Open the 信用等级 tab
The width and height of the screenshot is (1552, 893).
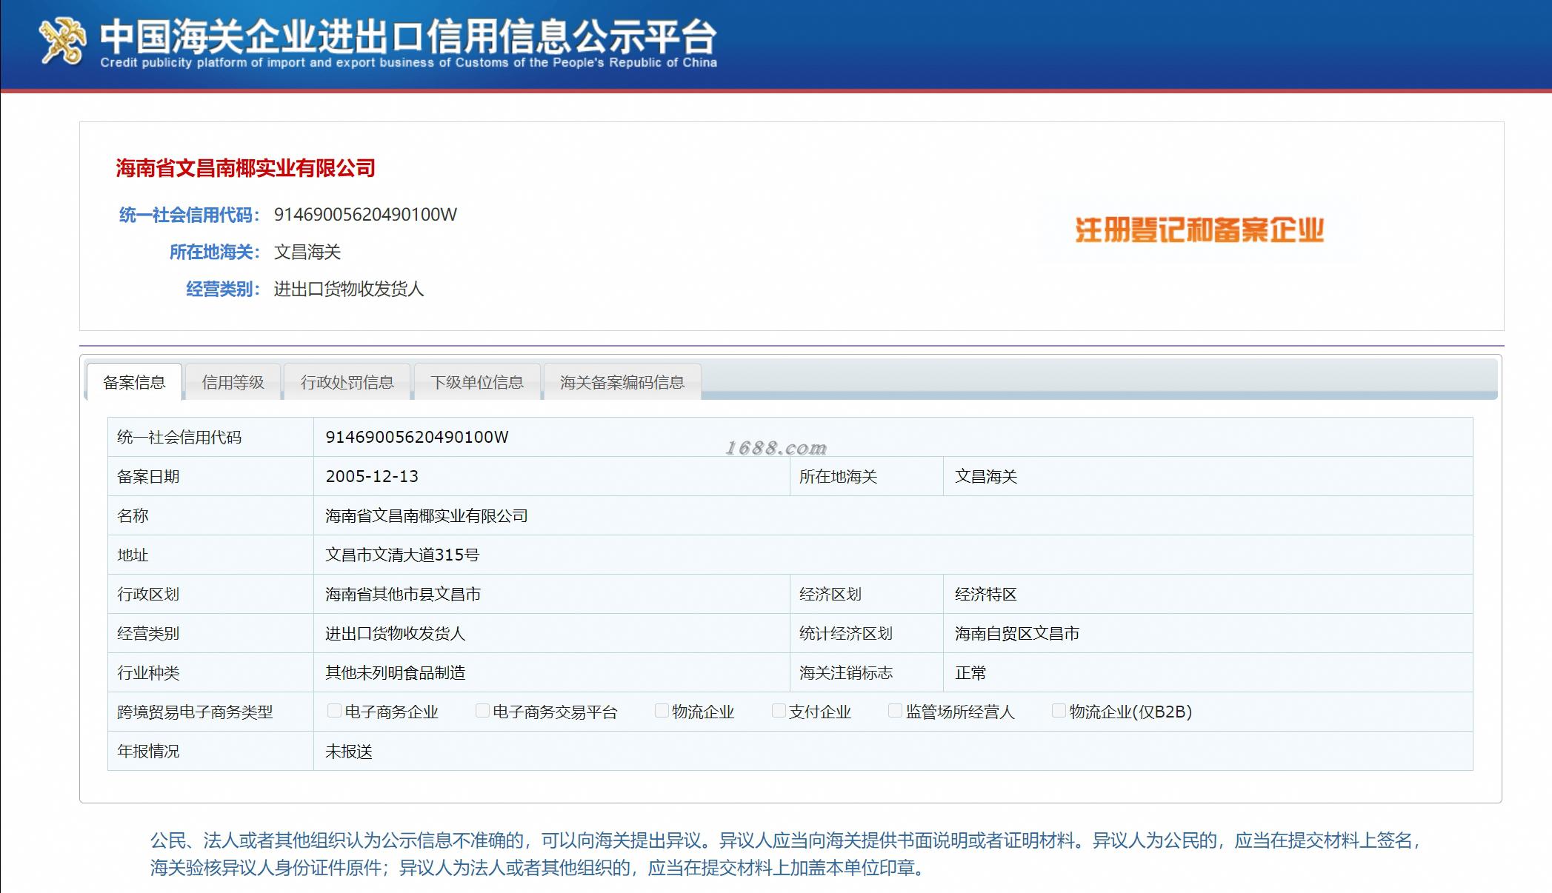(x=233, y=382)
